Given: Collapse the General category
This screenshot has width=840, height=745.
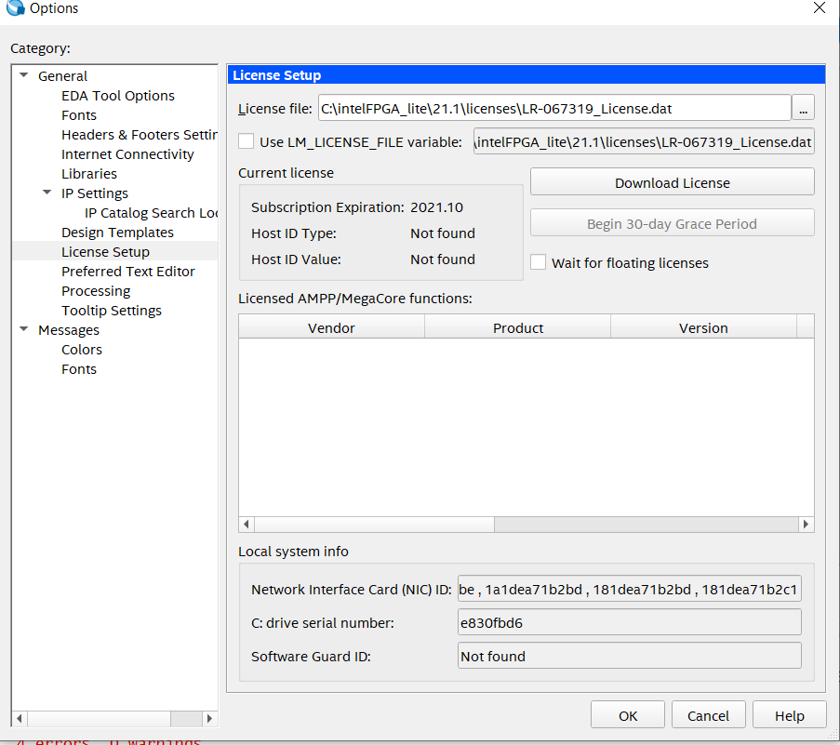Looking at the screenshot, I should coord(23,75).
